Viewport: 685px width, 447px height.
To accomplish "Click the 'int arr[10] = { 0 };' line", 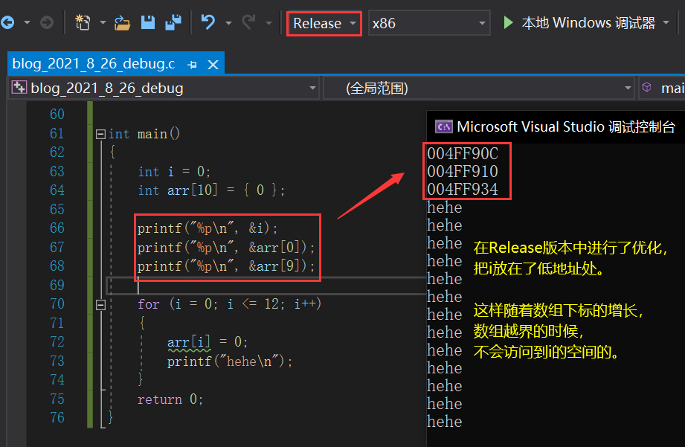I will tap(211, 190).
